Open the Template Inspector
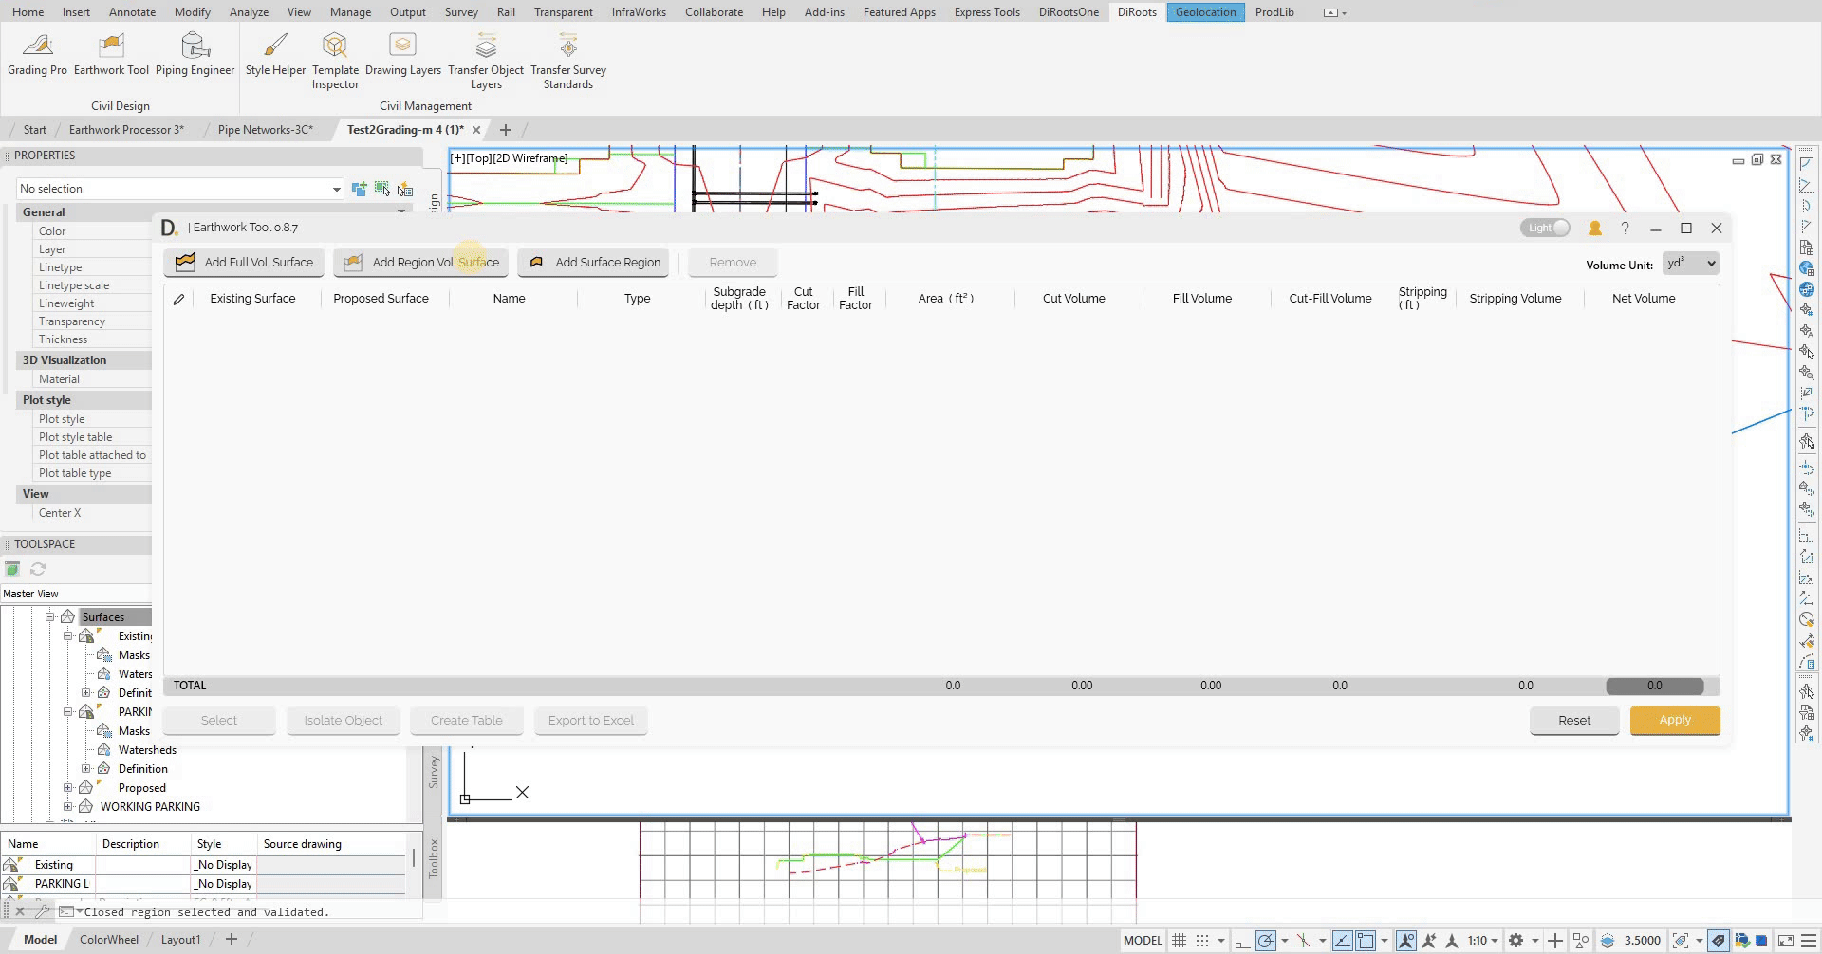Image resolution: width=1822 pixels, height=954 pixels. tap(334, 57)
